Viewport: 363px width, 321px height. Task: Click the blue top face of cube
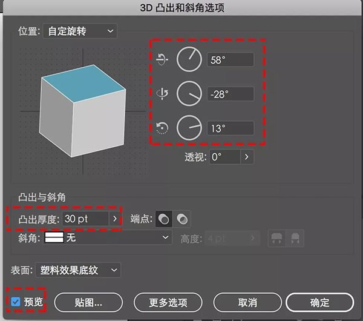point(85,84)
